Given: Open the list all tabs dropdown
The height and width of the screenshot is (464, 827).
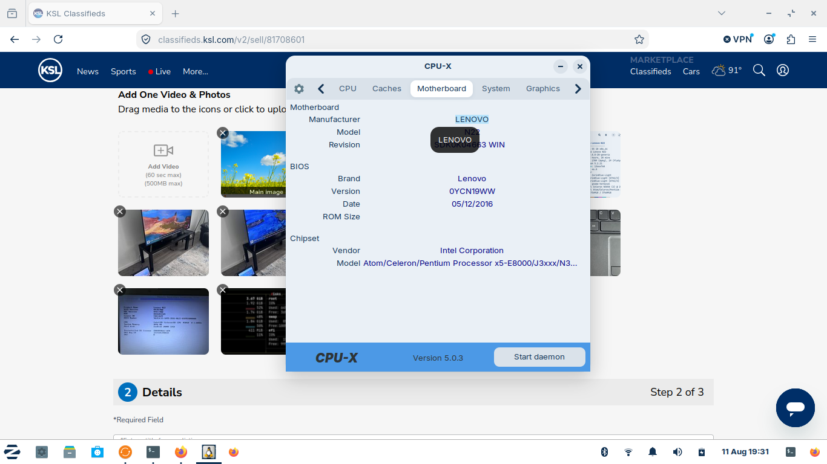Looking at the screenshot, I should (x=721, y=13).
